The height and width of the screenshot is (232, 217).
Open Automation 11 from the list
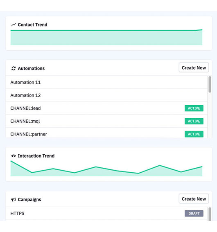(106, 82)
